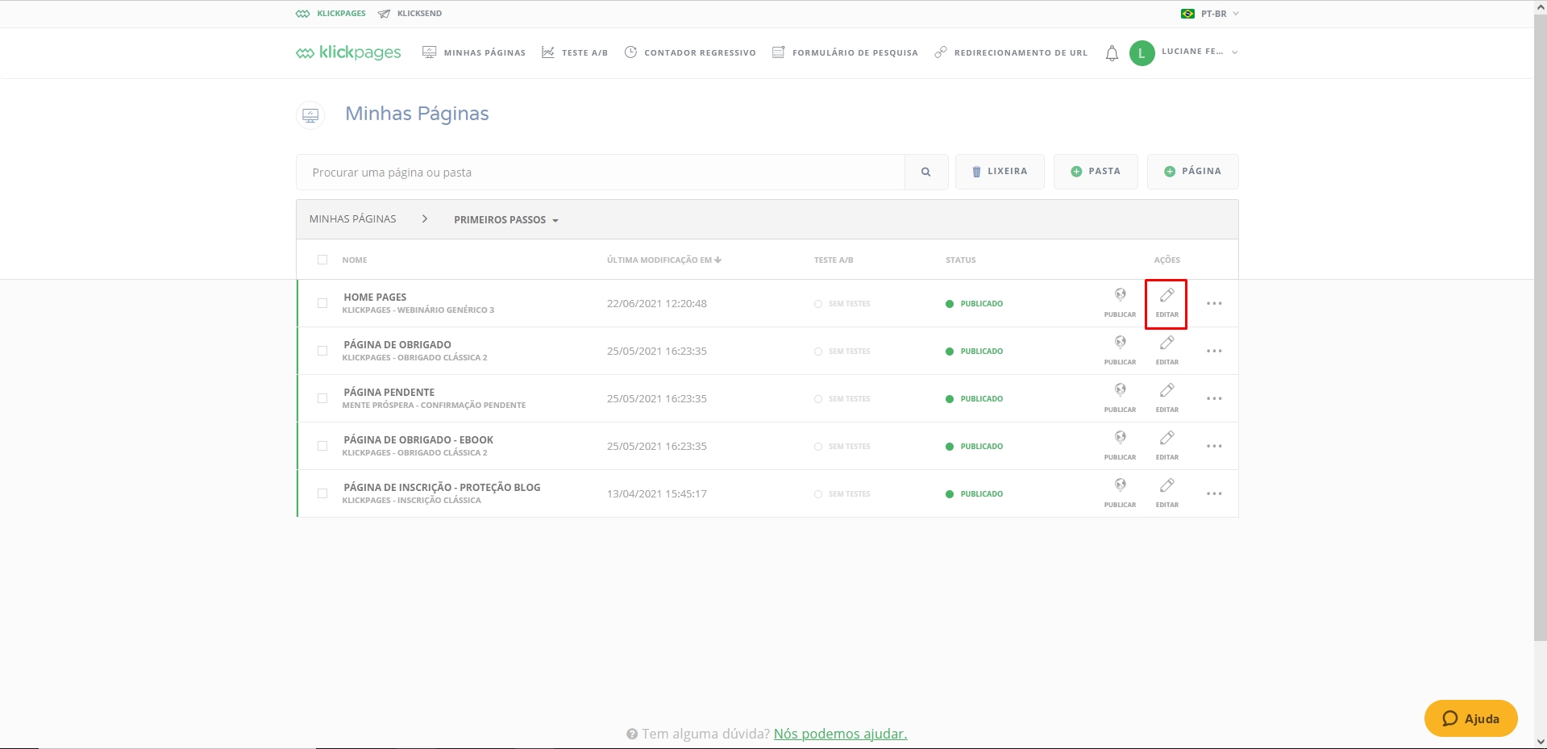The height and width of the screenshot is (749, 1547).
Task: Open MINHAS PÁGINAS in the top nav
Action: coord(474,52)
